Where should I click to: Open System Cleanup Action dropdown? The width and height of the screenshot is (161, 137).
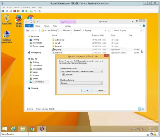click(81, 71)
